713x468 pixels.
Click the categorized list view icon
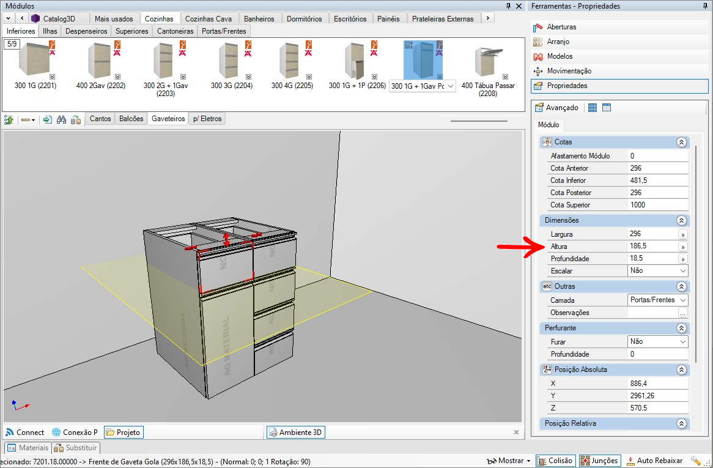coord(592,108)
